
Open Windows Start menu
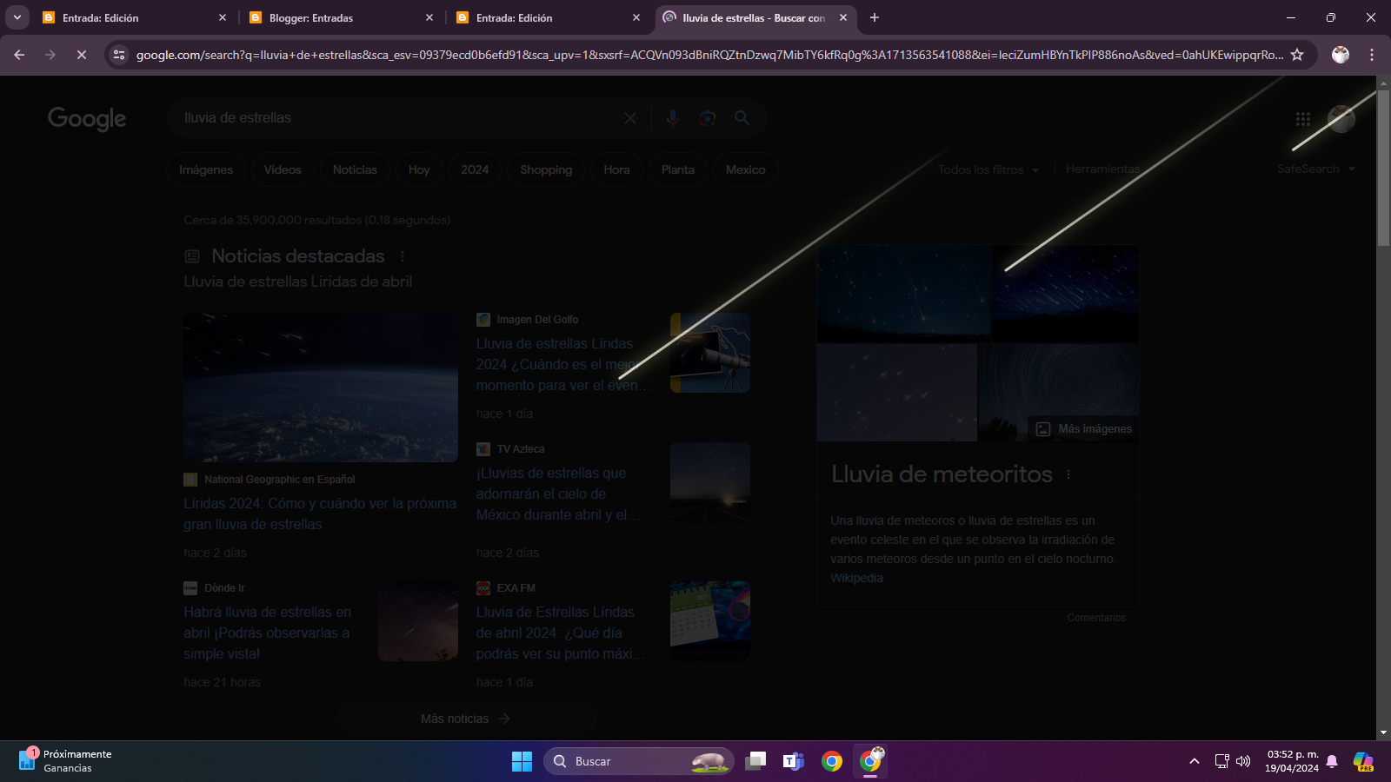(x=522, y=762)
